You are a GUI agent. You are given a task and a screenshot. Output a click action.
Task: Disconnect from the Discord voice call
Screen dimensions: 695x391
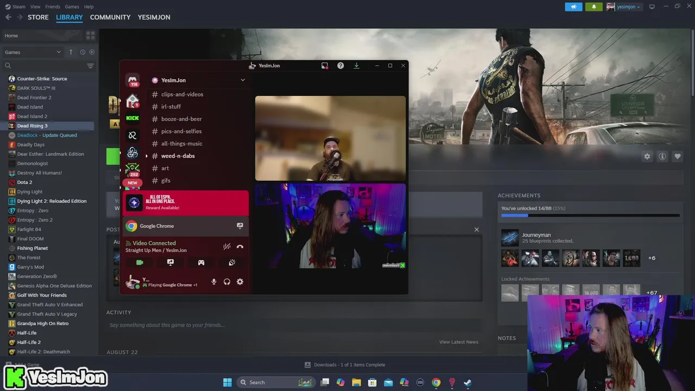240,247
